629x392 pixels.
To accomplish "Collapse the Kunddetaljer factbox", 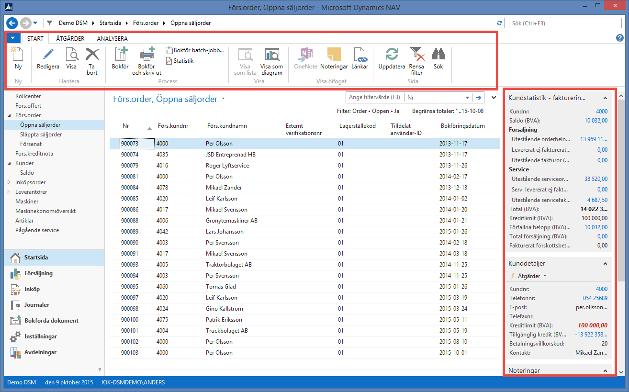I will pyautogui.click(x=605, y=264).
